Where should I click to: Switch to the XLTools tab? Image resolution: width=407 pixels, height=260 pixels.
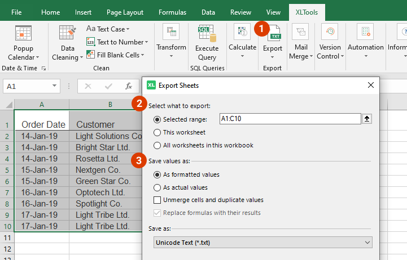pyautogui.click(x=307, y=12)
